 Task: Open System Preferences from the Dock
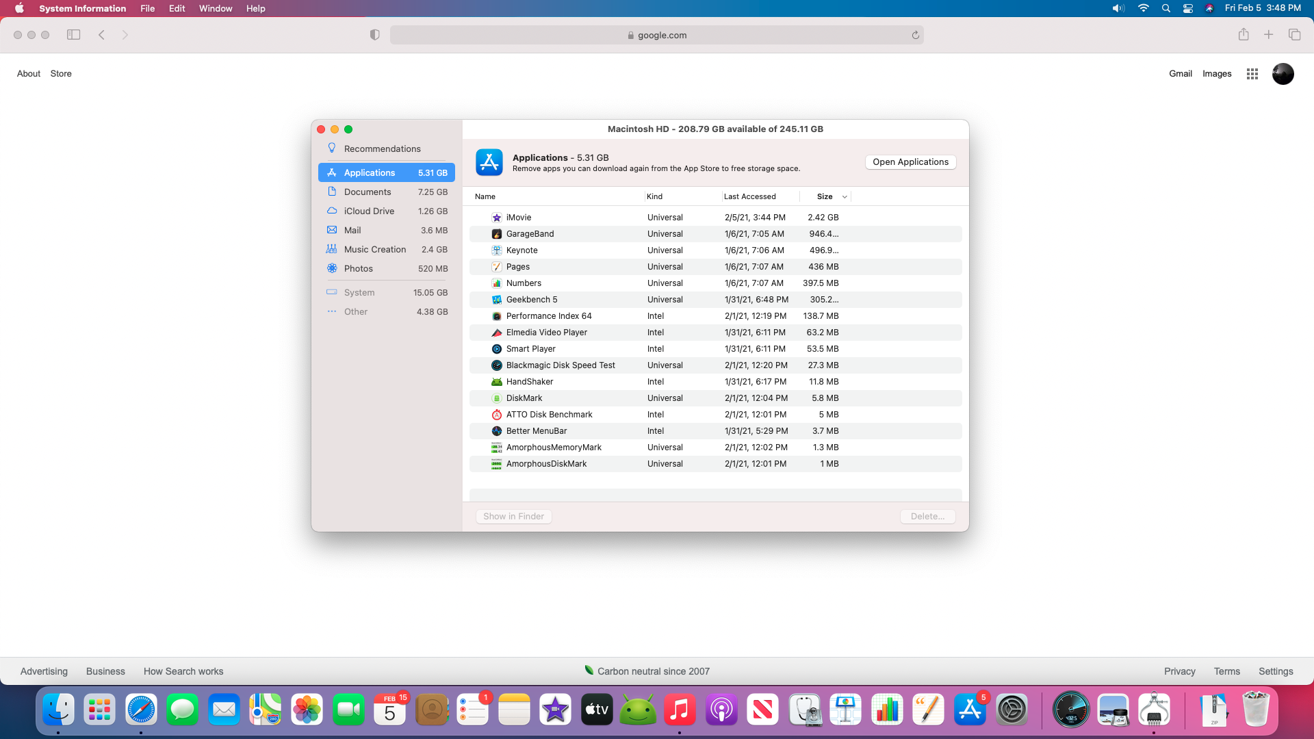[x=1012, y=710]
